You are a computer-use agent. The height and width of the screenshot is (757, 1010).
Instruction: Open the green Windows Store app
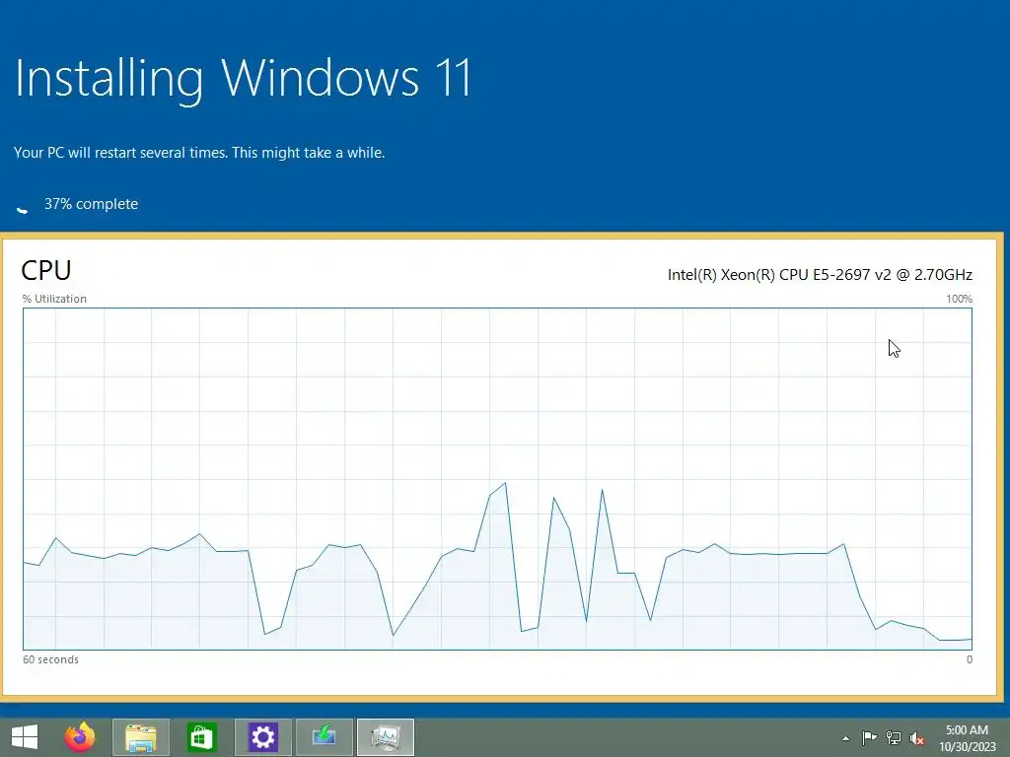point(201,737)
